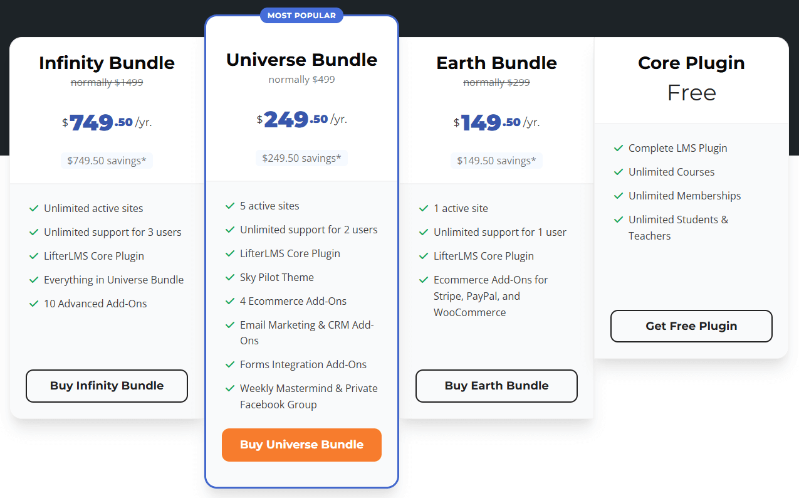Click the $149.50 savings label
799x498 pixels.
tap(496, 161)
